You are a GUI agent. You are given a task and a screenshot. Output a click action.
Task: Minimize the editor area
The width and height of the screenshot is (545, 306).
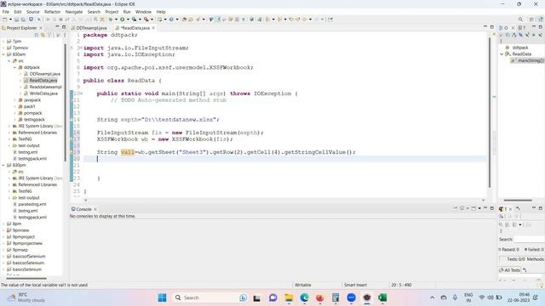click(485, 27)
